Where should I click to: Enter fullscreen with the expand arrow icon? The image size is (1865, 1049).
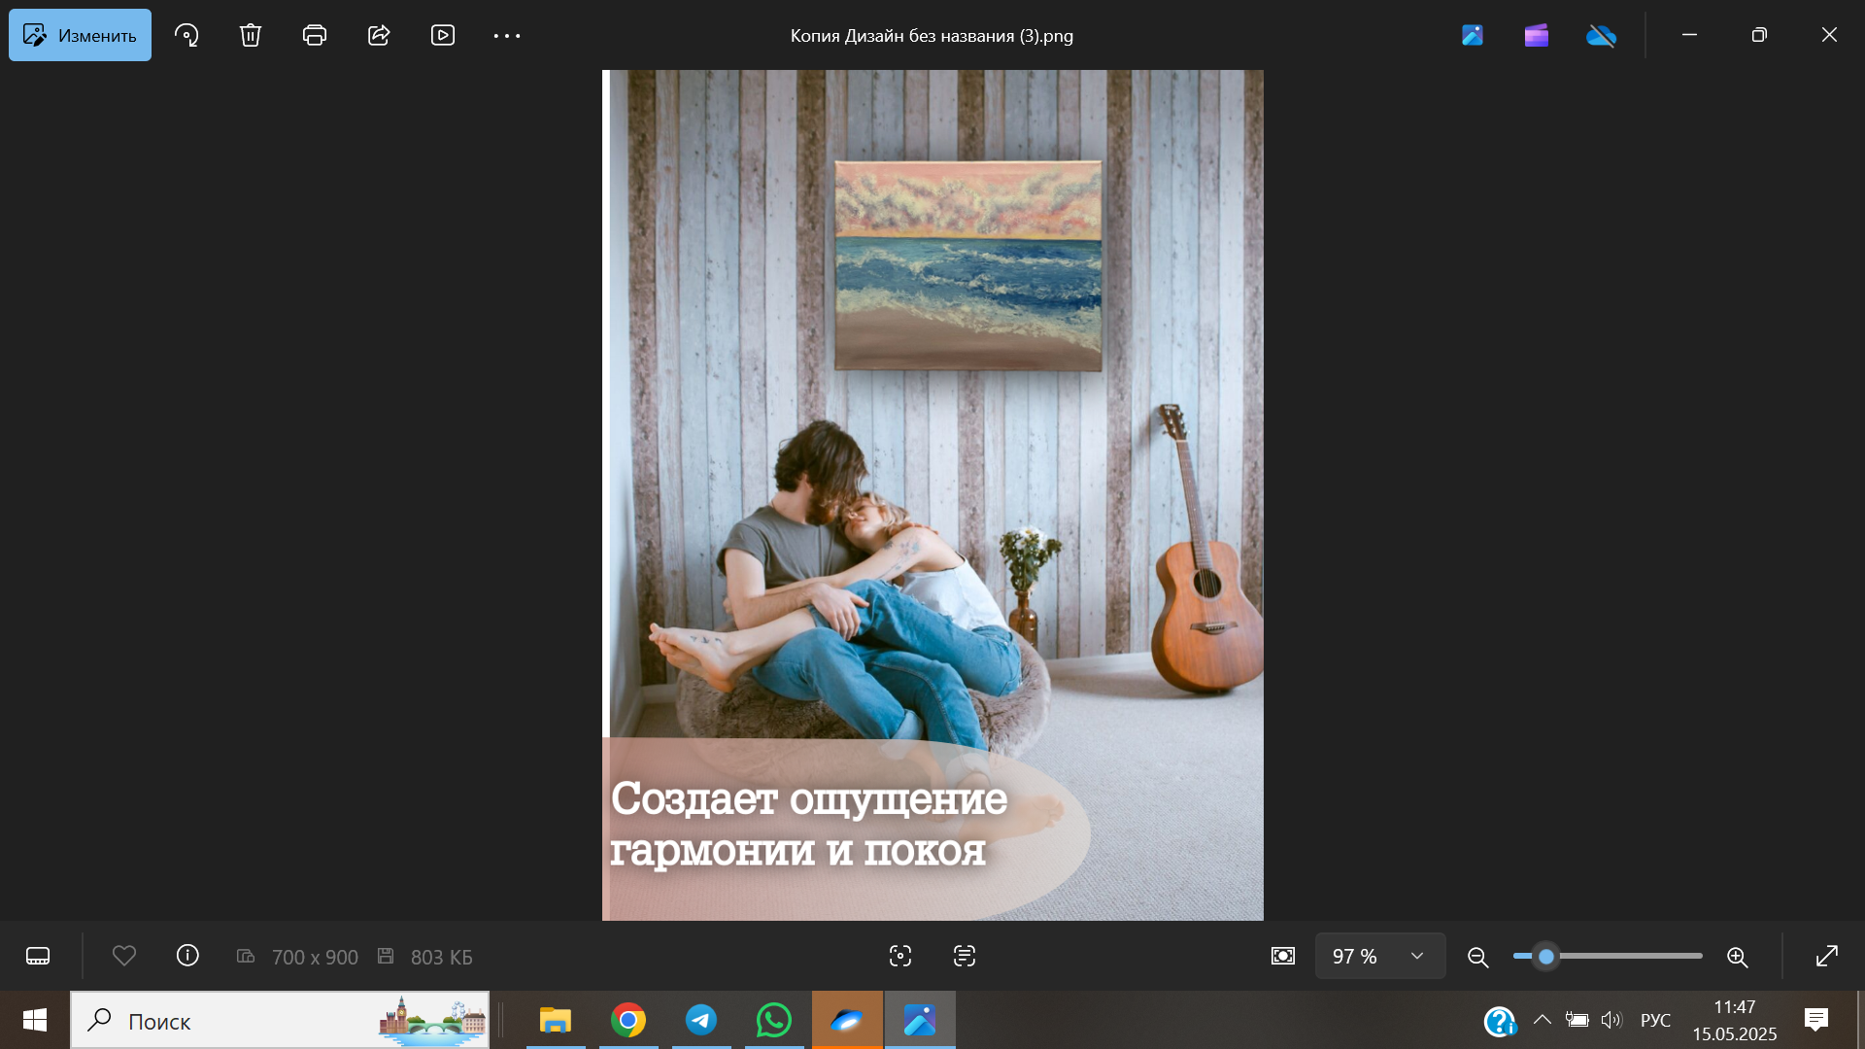tap(1827, 956)
